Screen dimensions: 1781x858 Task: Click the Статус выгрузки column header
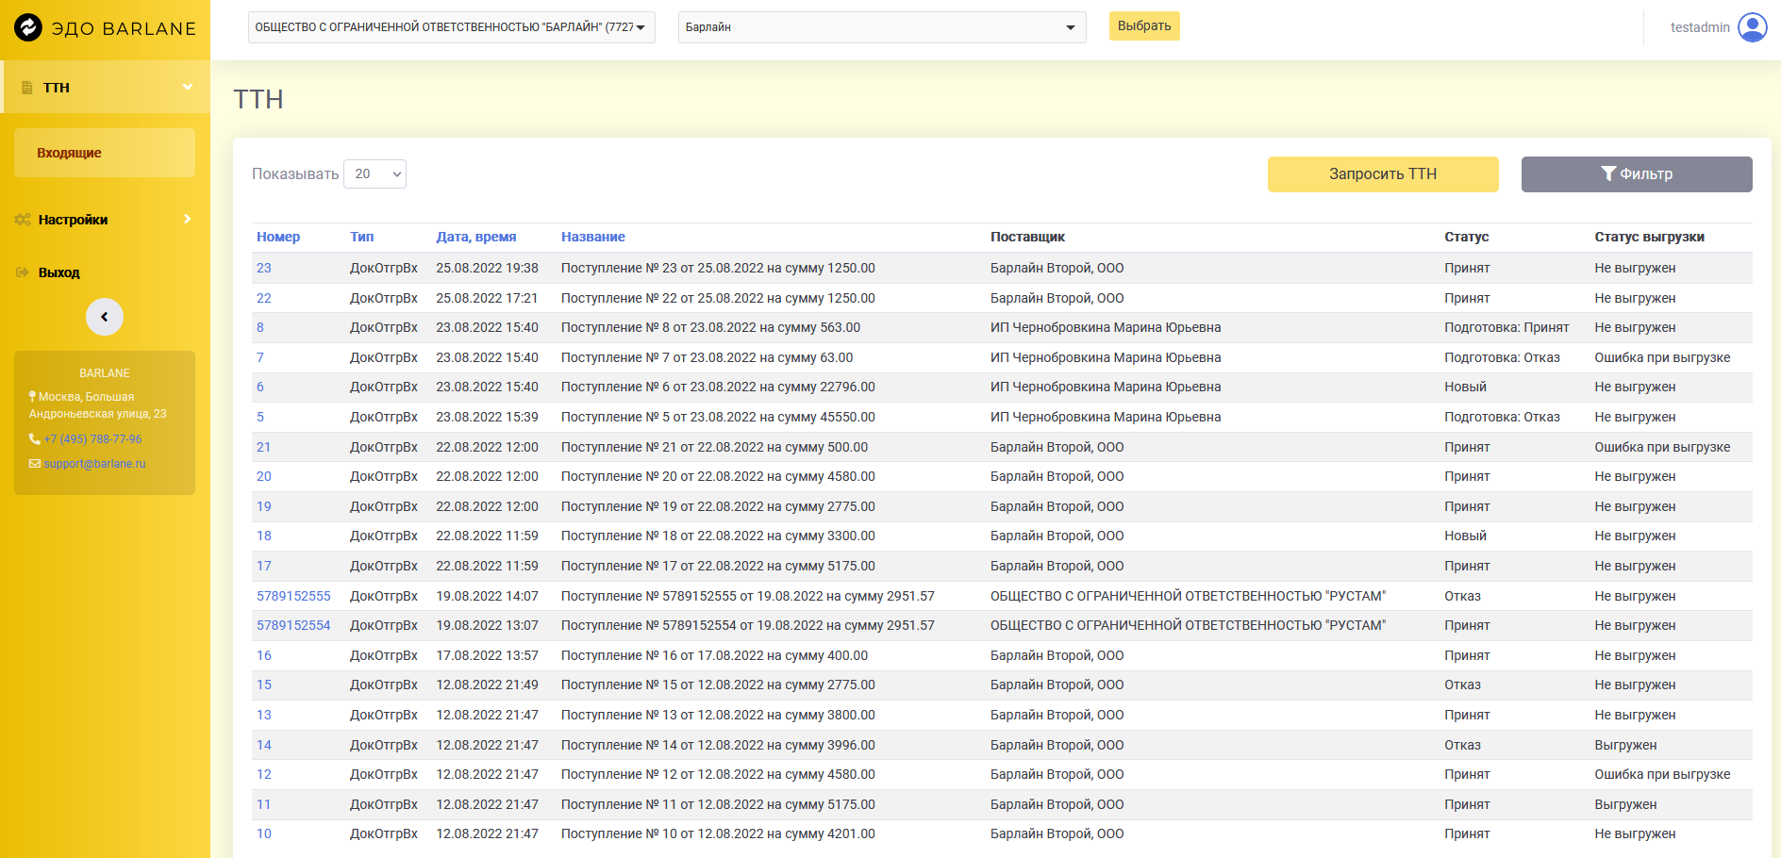point(1649,237)
